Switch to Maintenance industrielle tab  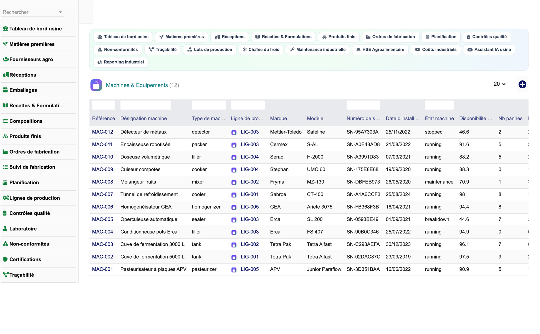pyautogui.click(x=318, y=50)
